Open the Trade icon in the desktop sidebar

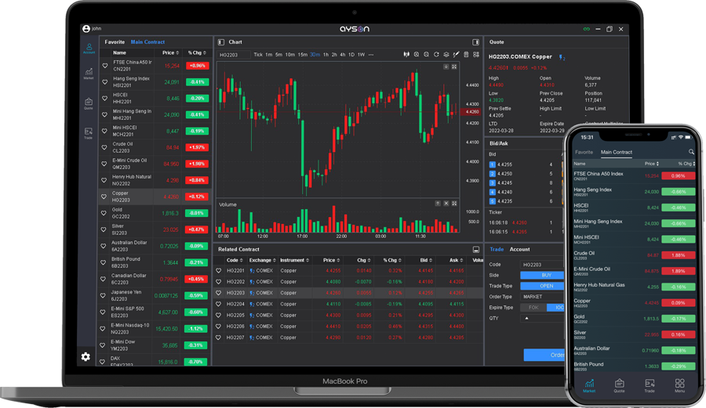point(89,132)
